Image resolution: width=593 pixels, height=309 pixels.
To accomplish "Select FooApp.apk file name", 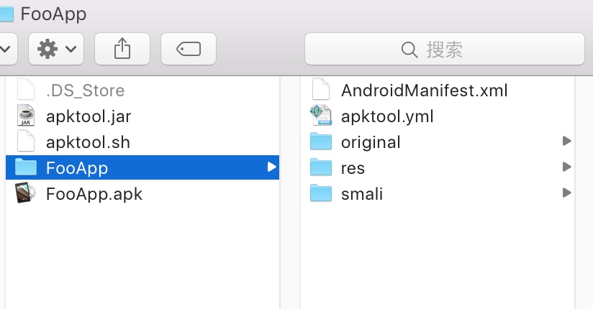I will 94,194.
